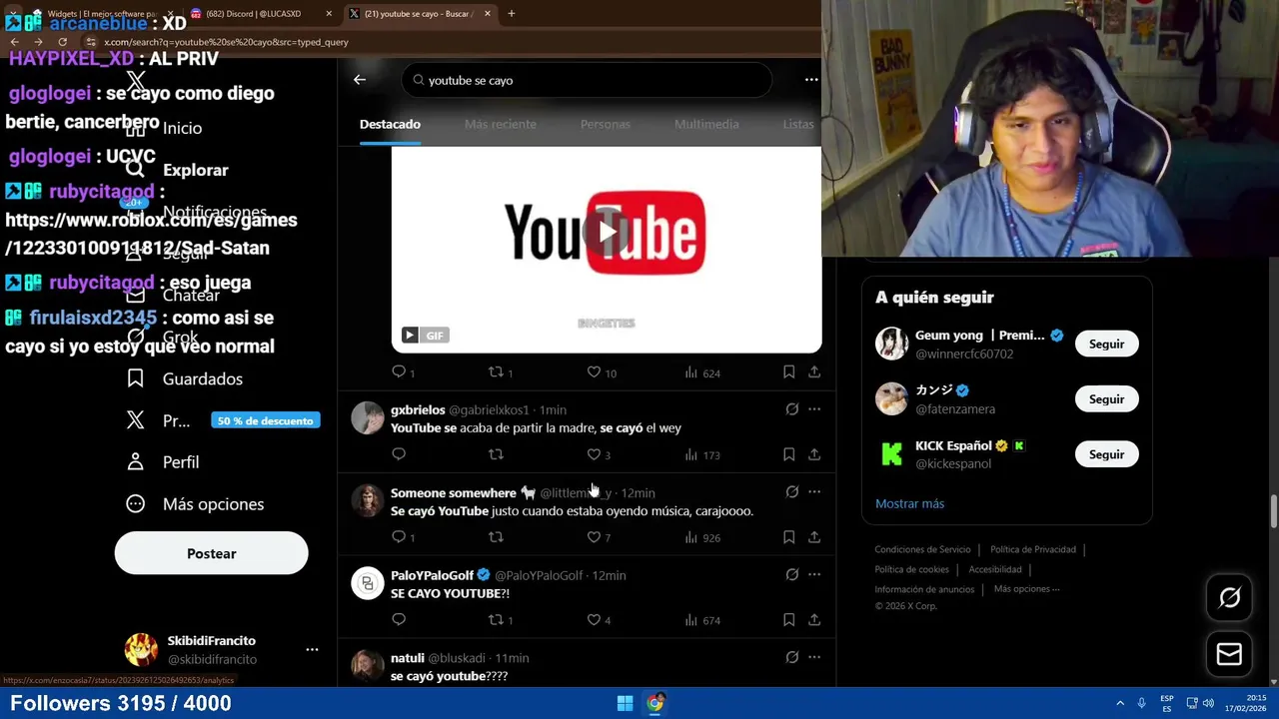Click the youtube se cayo search field
This screenshot has width=1279, height=719.
(x=587, y=80)
